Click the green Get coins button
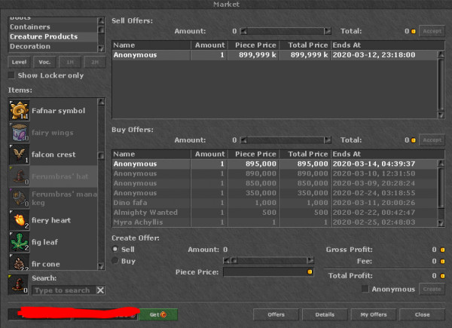 (158, 314)
